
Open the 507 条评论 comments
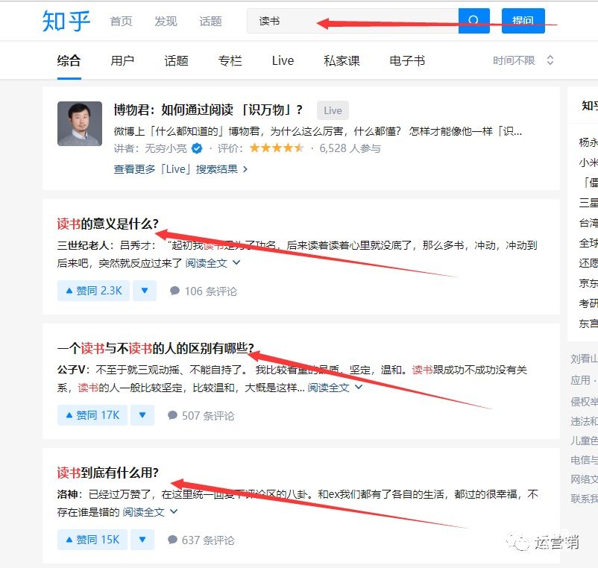(201, 415)
